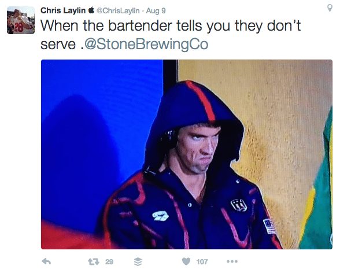Viewport: 340px width, 273px height.
Task: Open the attached photo of hooded swimmer
Action: click(x=186, y=154)
